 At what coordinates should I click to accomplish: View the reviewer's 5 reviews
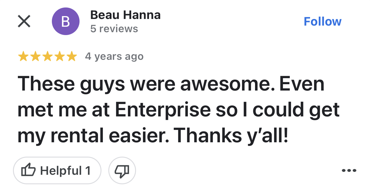(114, 29)
